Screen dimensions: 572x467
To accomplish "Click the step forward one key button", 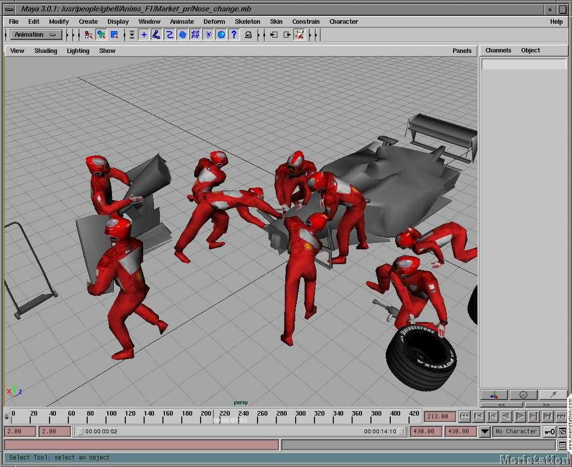I will coord(534,416).
